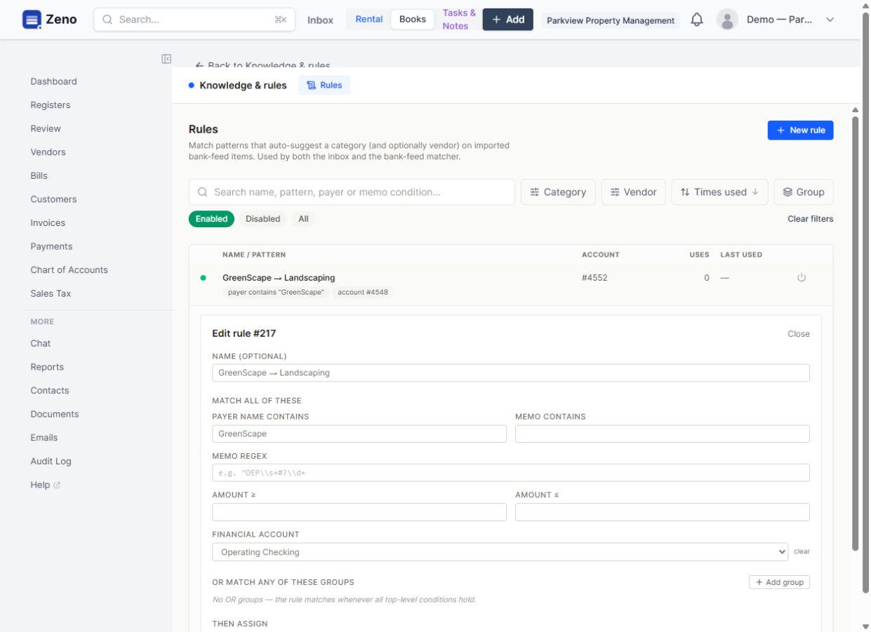Viewport: 871px width, 632px height.
Task: Open Tasks & Notes
Action: pos(459,20)
